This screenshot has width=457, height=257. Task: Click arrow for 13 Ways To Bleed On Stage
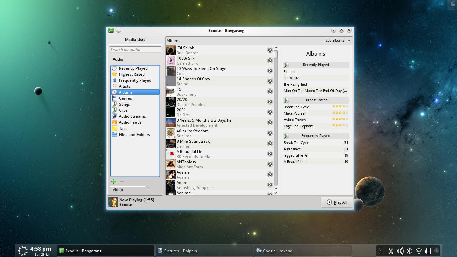pyautogui.click(x=270, y=71)
